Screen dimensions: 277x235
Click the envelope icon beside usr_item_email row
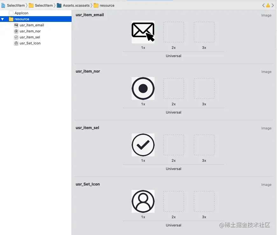point(16,25)
